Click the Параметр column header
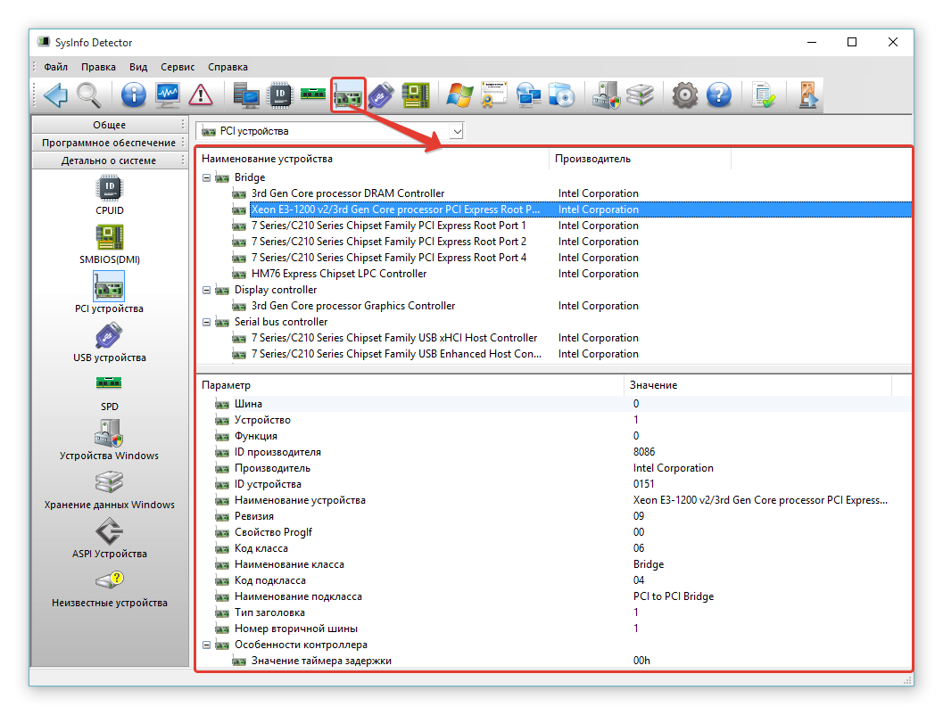This screenshot has height=715, width=943. point(410,385)
